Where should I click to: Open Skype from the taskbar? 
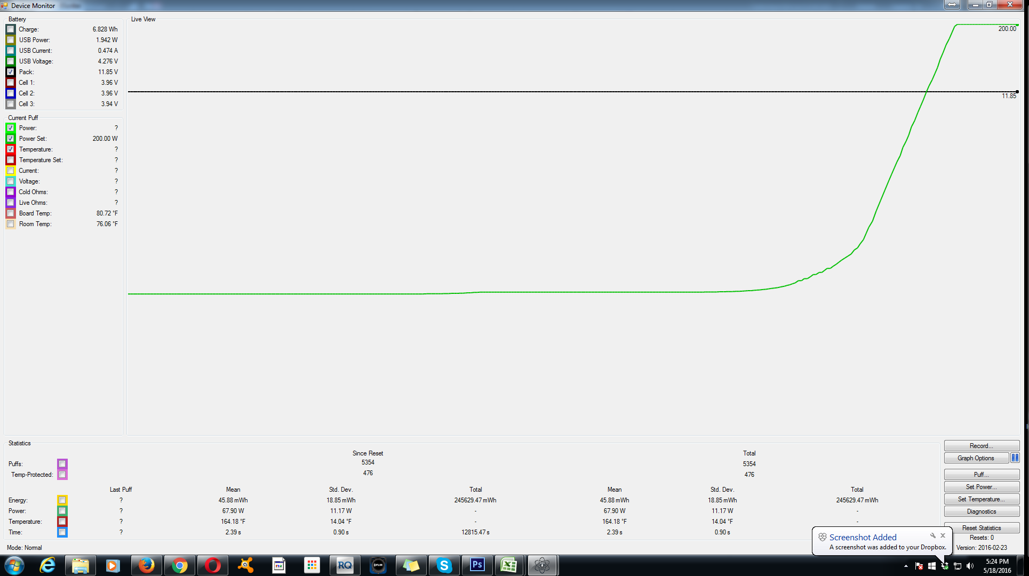point(444,565)
